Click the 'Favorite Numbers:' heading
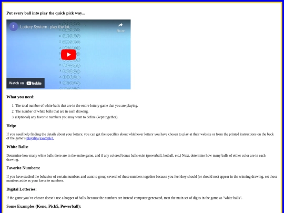The height and width of the screenshot is (213, 284). click(x=23, y=168)
